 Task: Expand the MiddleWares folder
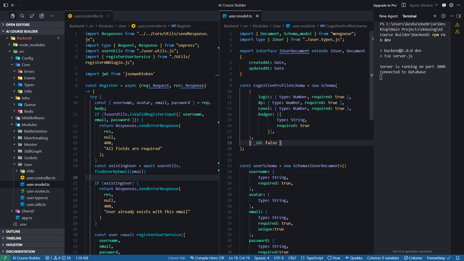click(32, 118)
